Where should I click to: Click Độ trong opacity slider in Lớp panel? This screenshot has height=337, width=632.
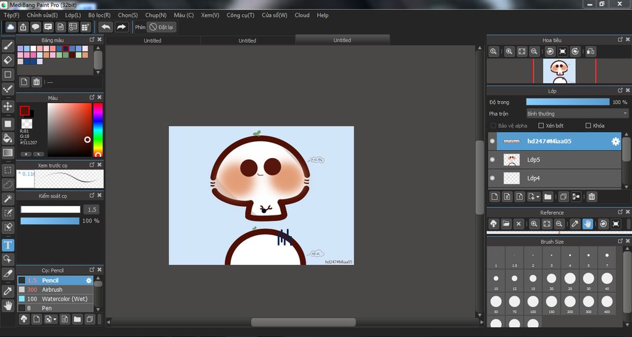tap(568, 102)
